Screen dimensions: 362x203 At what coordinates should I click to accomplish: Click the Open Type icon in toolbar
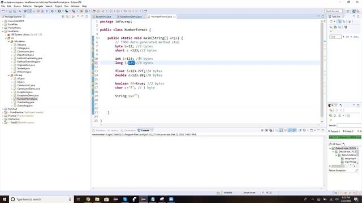click(94, 11)
